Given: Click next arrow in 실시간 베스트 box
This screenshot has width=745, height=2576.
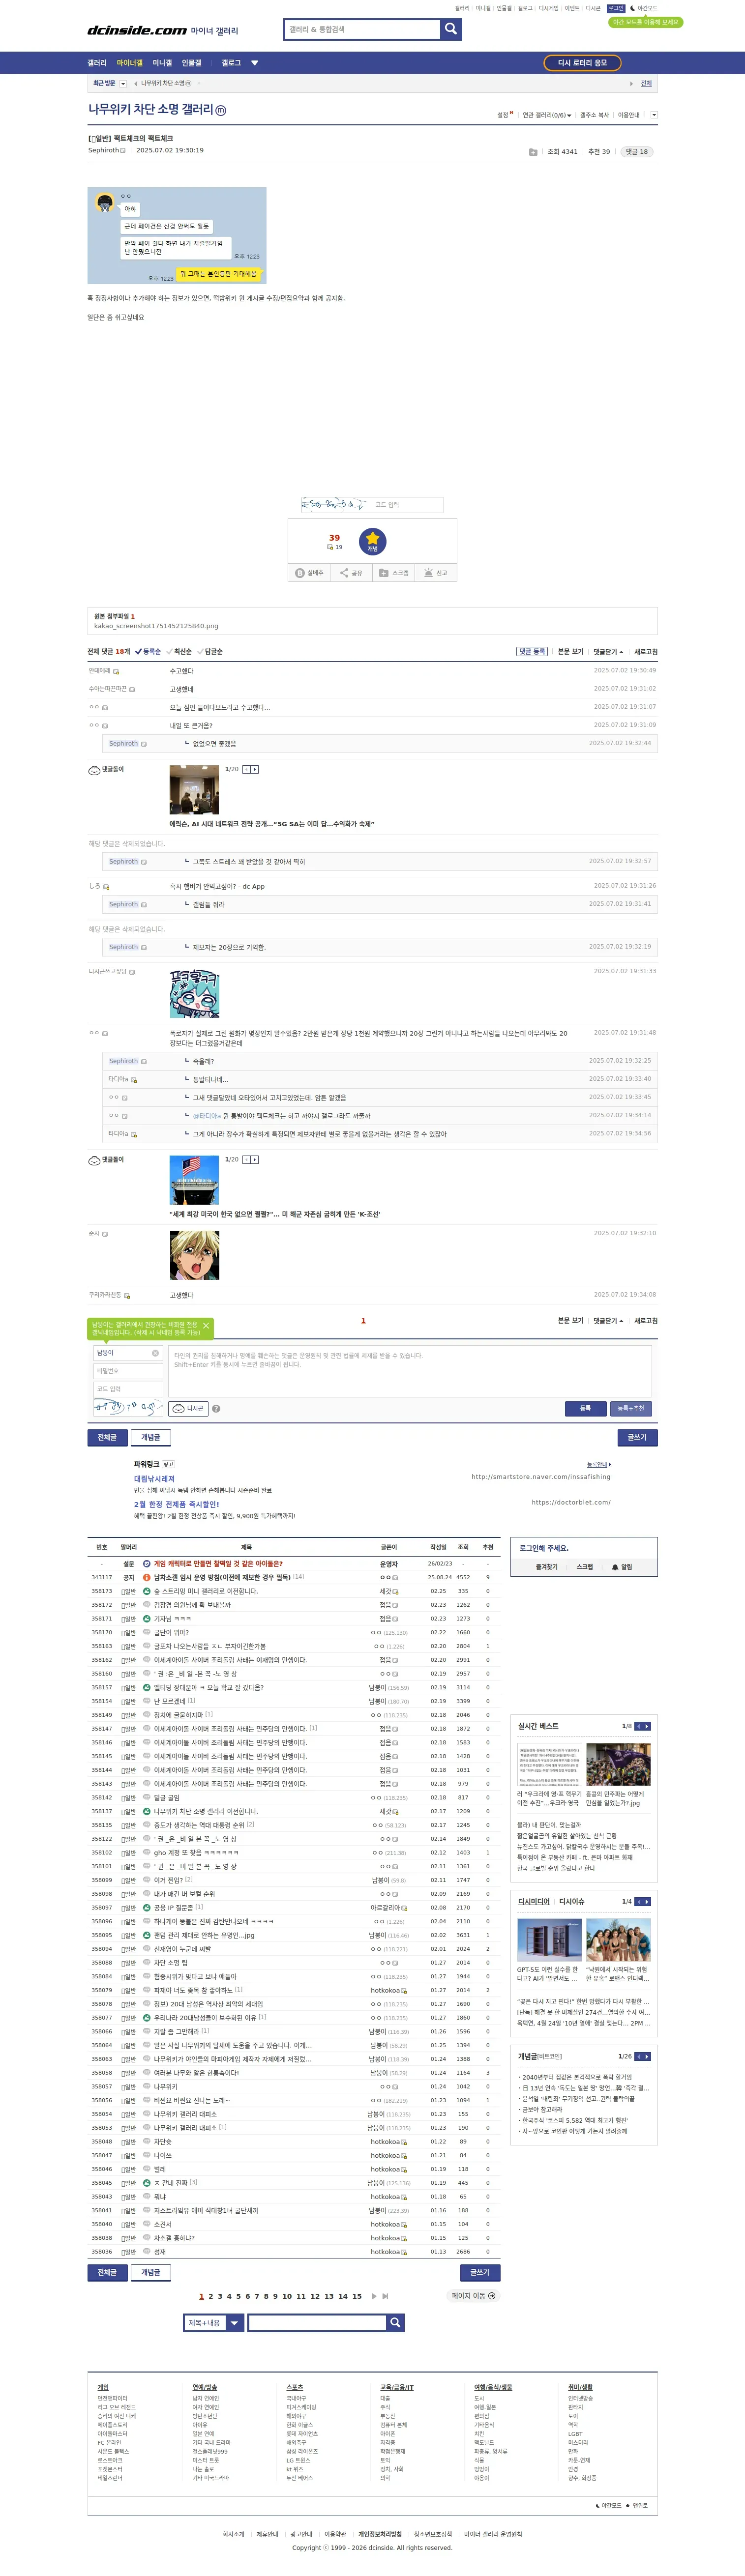Looking at the screenshot, I should point(647,1726).
